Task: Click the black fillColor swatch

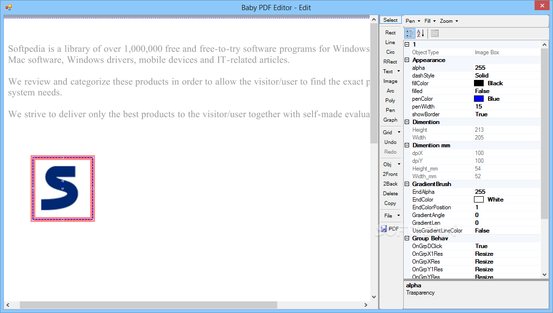Action: pyautogui.click(x=478, y=83)
